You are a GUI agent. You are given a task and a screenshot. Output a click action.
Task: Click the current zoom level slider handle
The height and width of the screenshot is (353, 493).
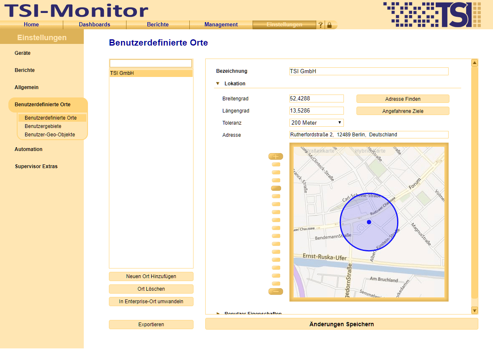tap(276, 189)
